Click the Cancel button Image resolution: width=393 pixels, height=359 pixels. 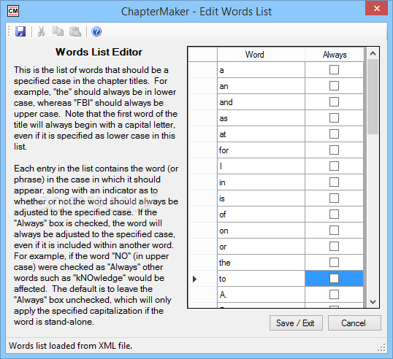coord(354,323)
